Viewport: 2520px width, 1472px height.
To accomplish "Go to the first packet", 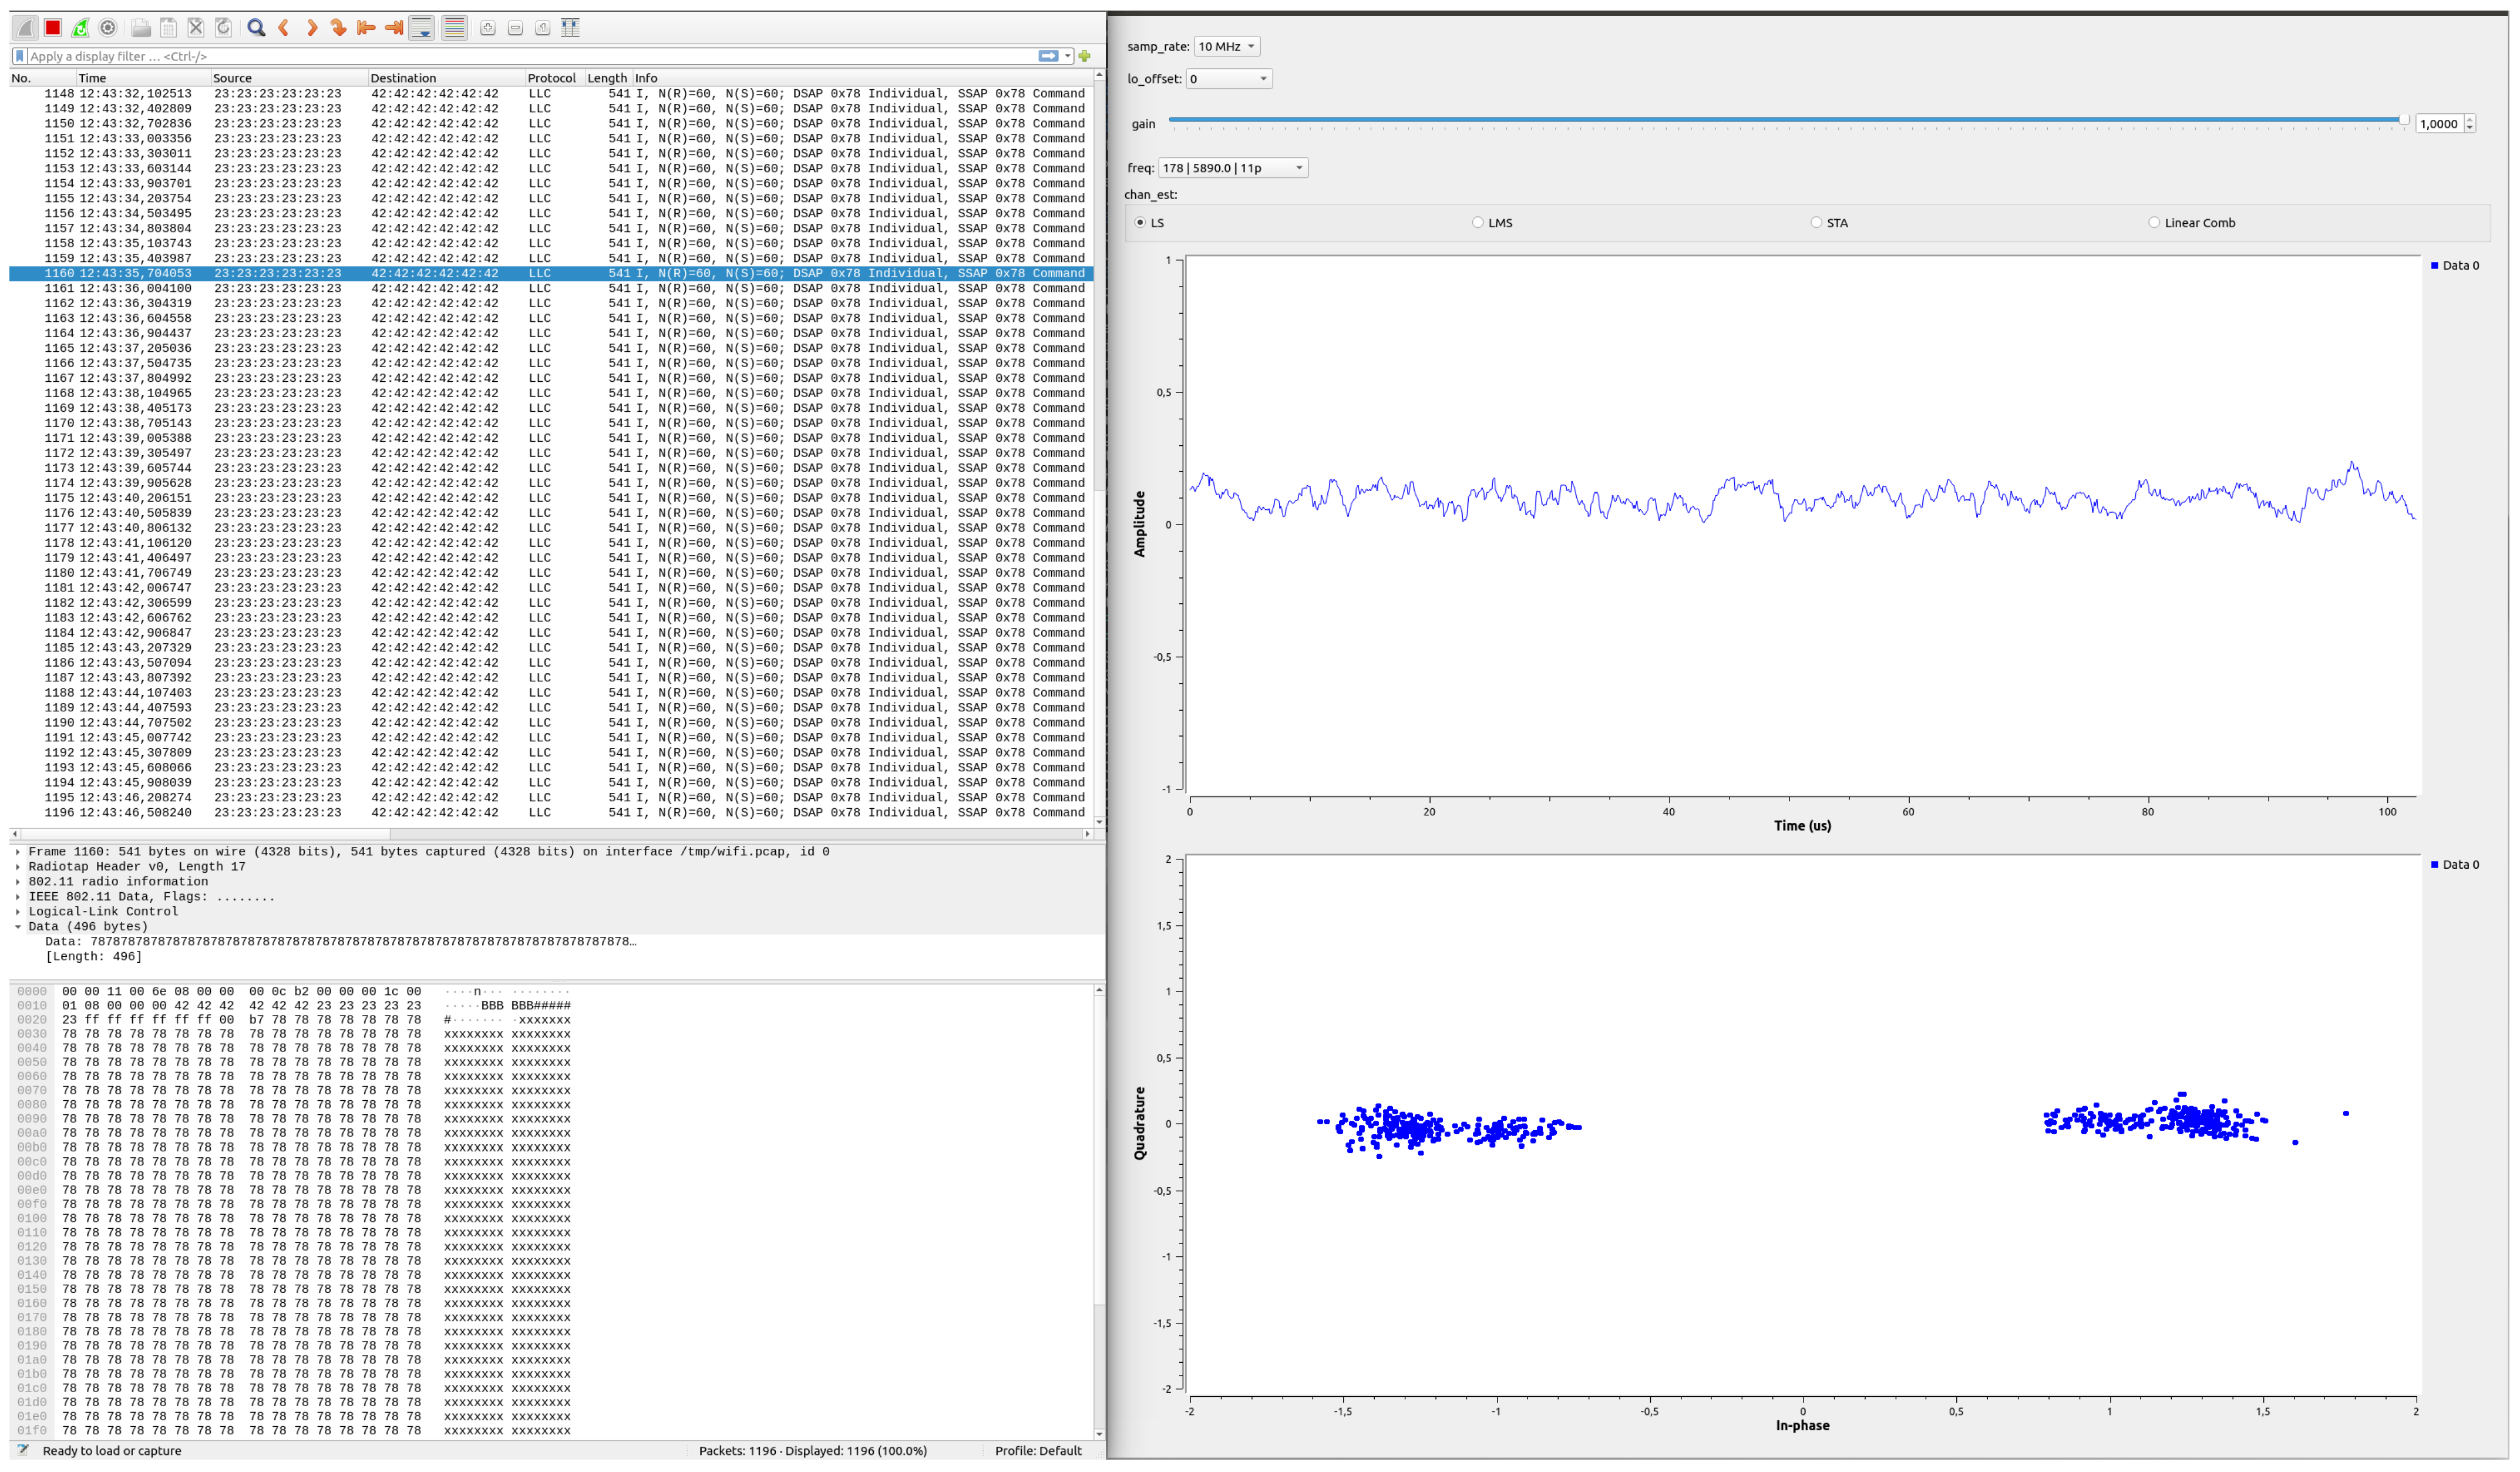I will 366,28.
